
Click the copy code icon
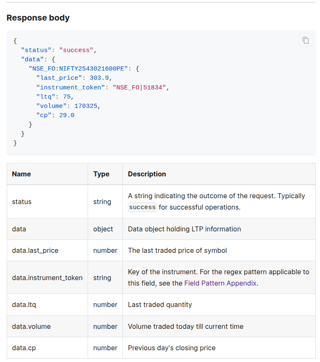305,40
